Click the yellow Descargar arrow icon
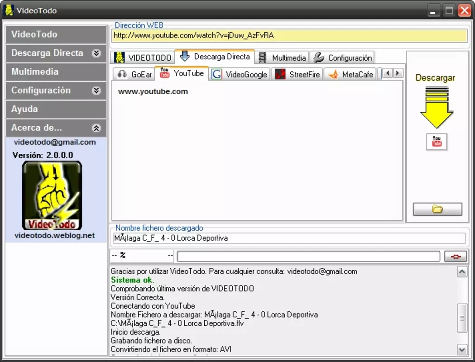Viewport: 475px width, 362px height. 437,107
